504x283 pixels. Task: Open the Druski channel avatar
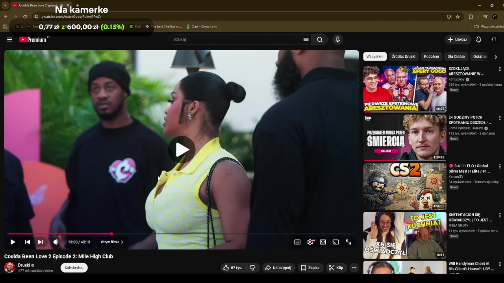coord(9,267)
